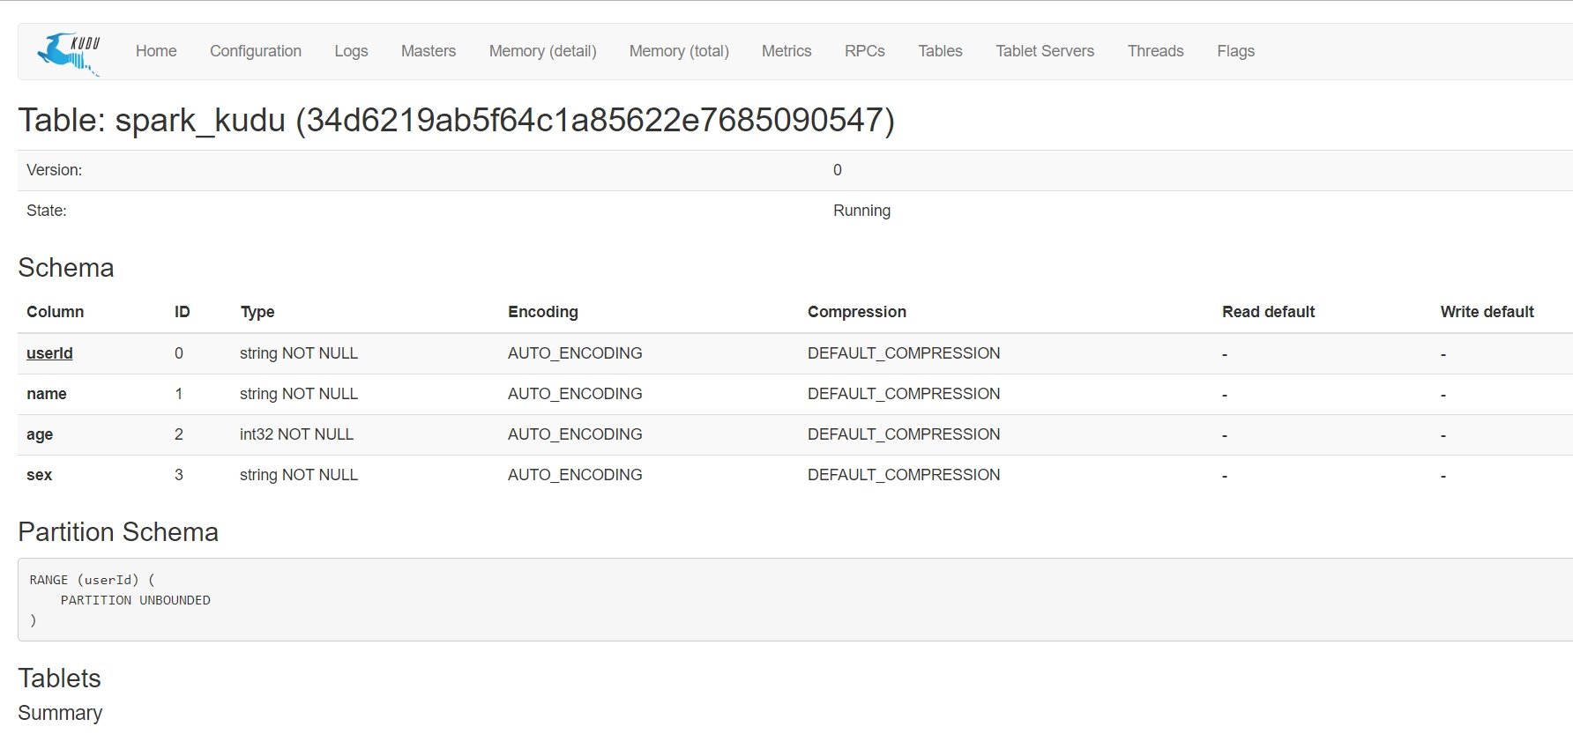Navigate to the Masters page
The width and height of the screenshot is (1573, 734).
tap(429, 51)
